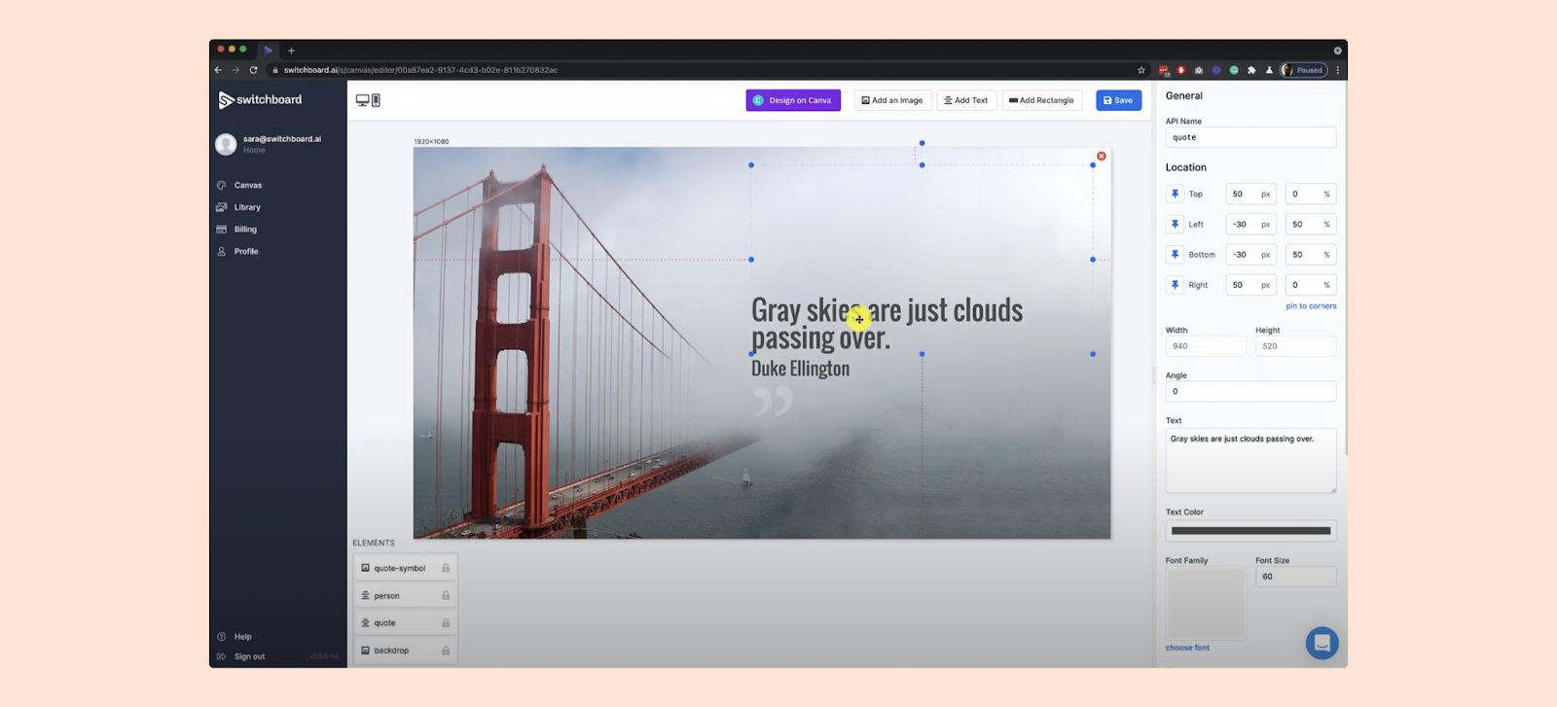
Task: Click the Top px value field
Action: click(1250, 194)
